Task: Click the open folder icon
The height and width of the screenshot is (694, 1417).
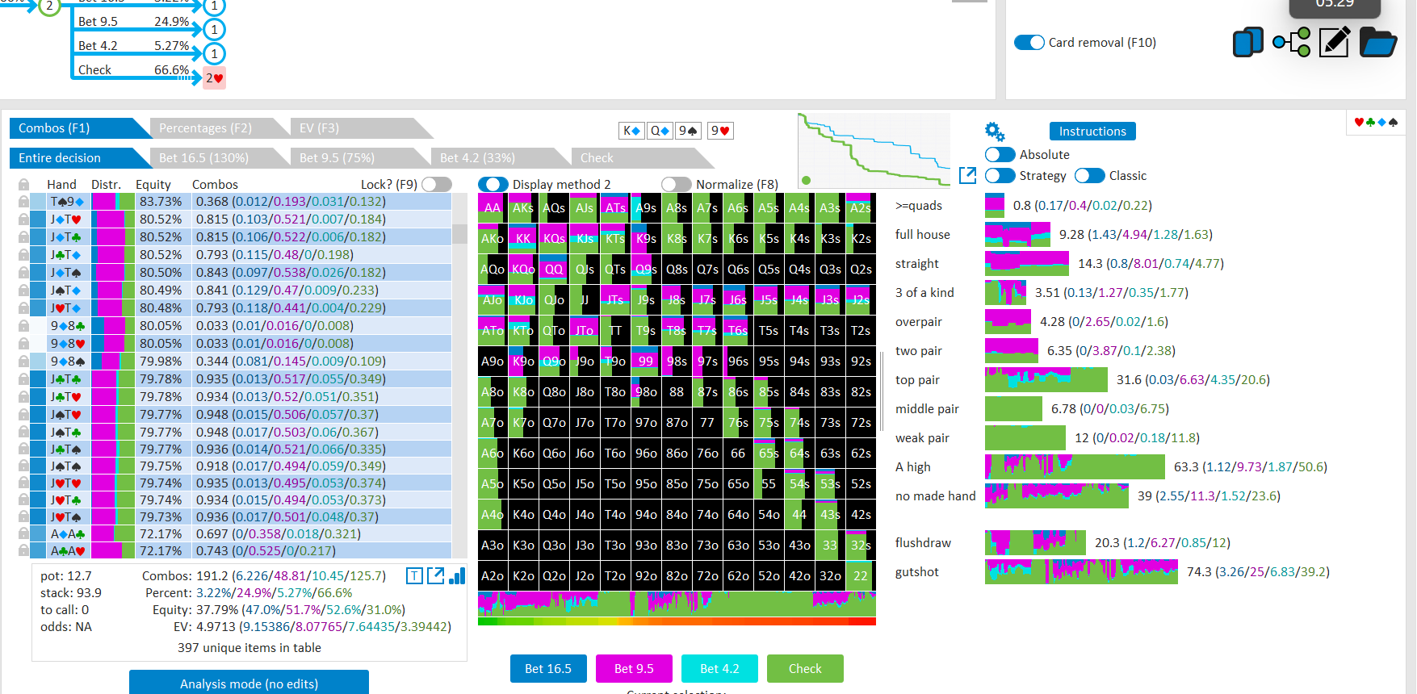Action: pyautogui.click(x=1377, y=42)
